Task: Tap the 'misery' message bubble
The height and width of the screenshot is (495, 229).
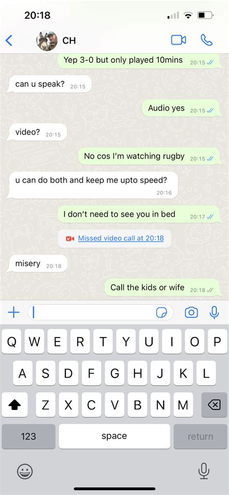Action: click(x=37, y=264)
